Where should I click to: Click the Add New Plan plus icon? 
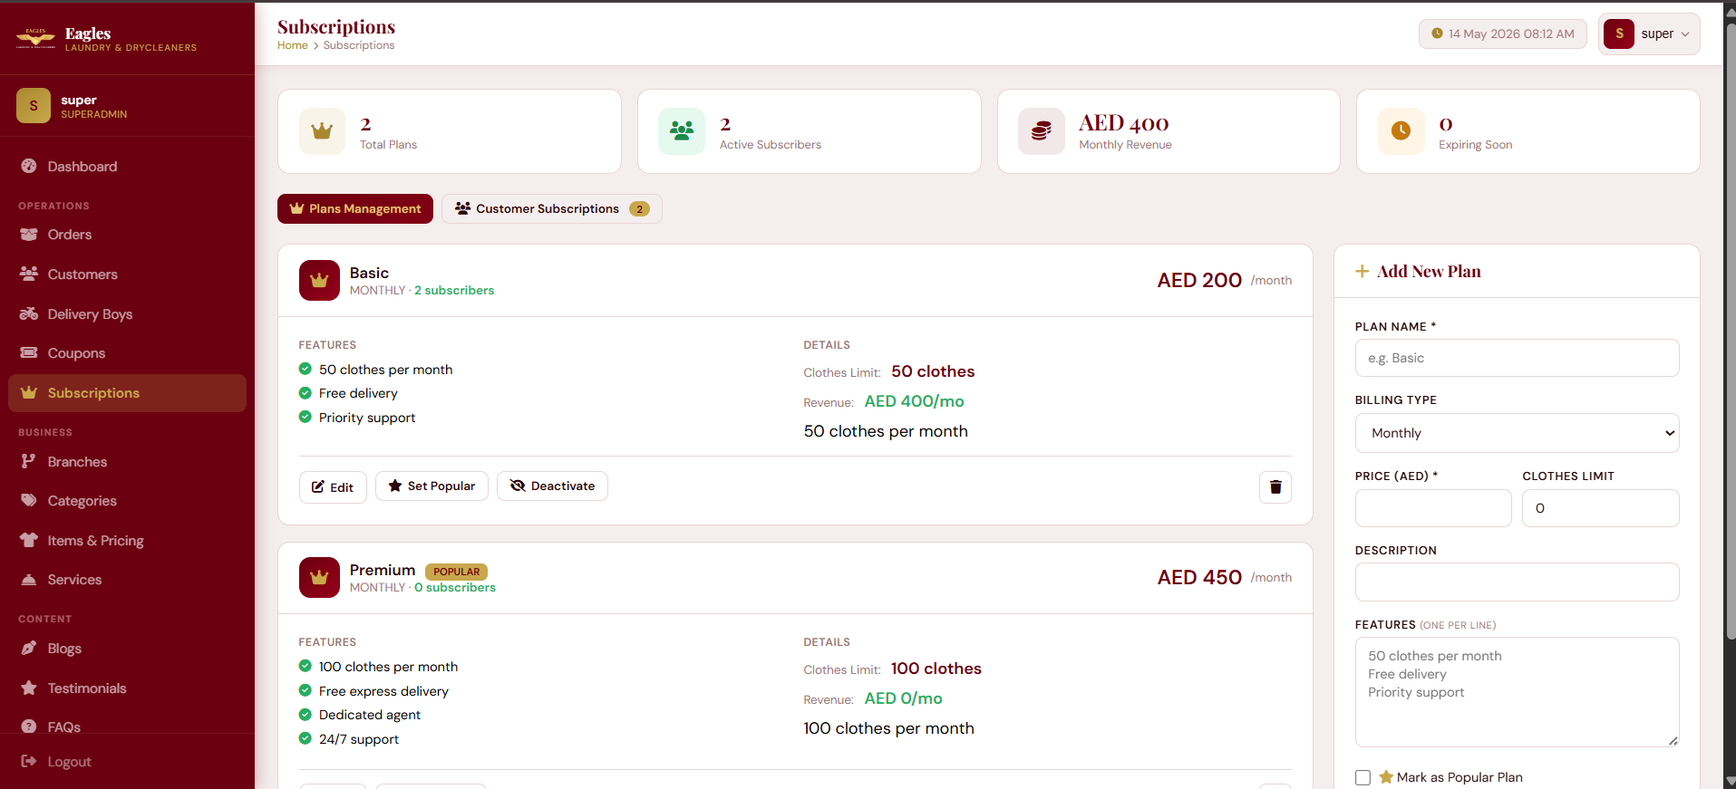[1362, 272]
